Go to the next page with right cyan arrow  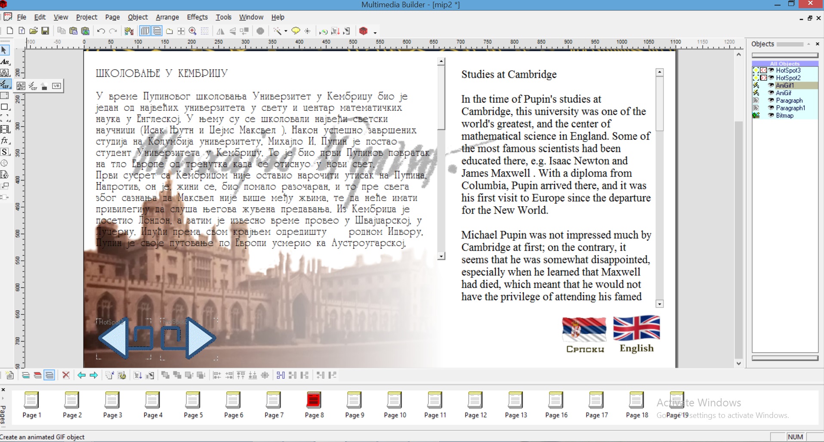93,375
